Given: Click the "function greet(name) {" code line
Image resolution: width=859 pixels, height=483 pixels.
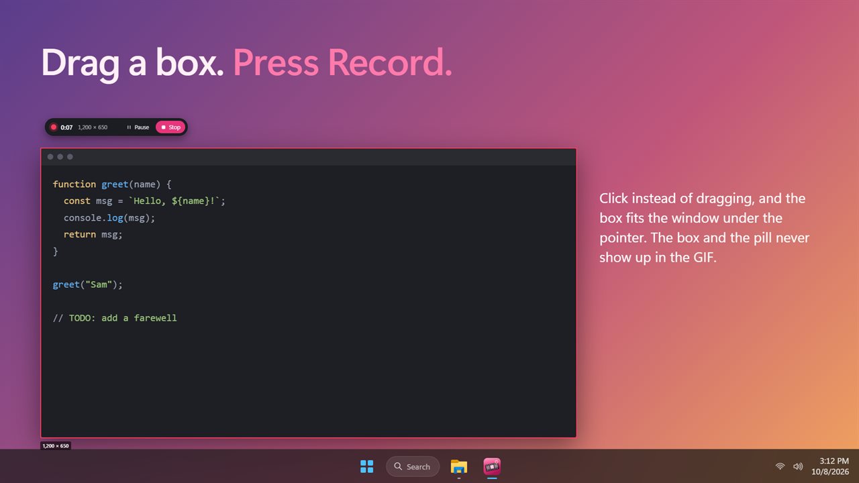Looking at the screenshot, I should tap(113, 184).
